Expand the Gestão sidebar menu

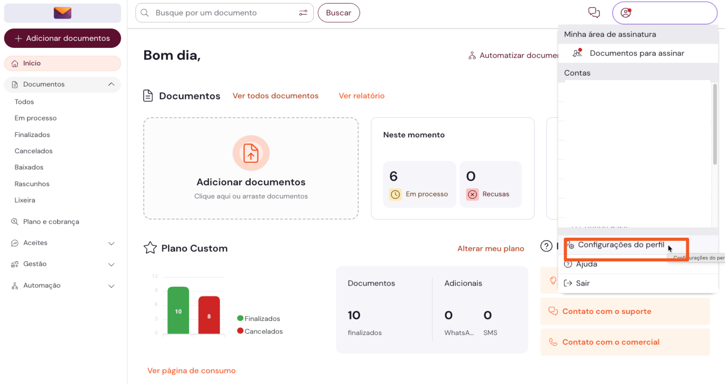111,265
